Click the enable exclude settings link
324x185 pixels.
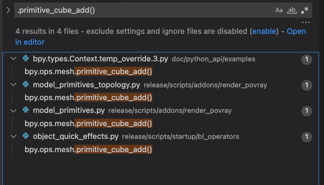coord(264,31)
